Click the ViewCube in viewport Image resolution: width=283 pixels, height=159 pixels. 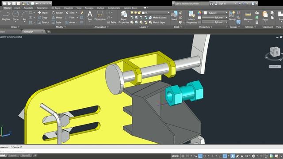tap(275, 52)
